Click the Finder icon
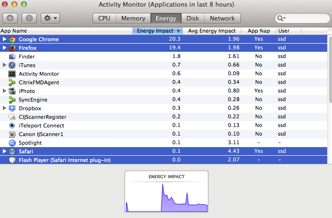The width and height of the screenshot is (332, 218). 12,57
